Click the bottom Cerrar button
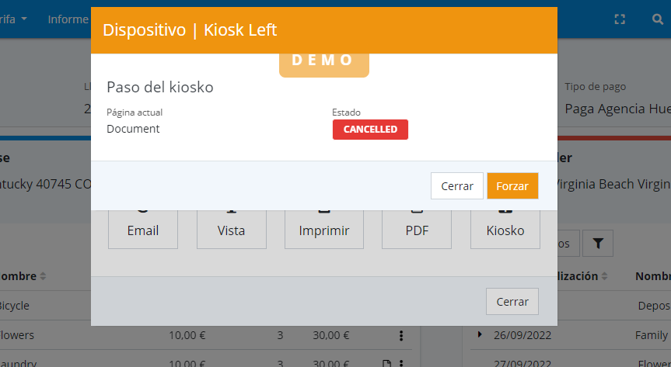The height and width of the screenshot is (367, 671). pyautogui.click(x=512, y=302)
